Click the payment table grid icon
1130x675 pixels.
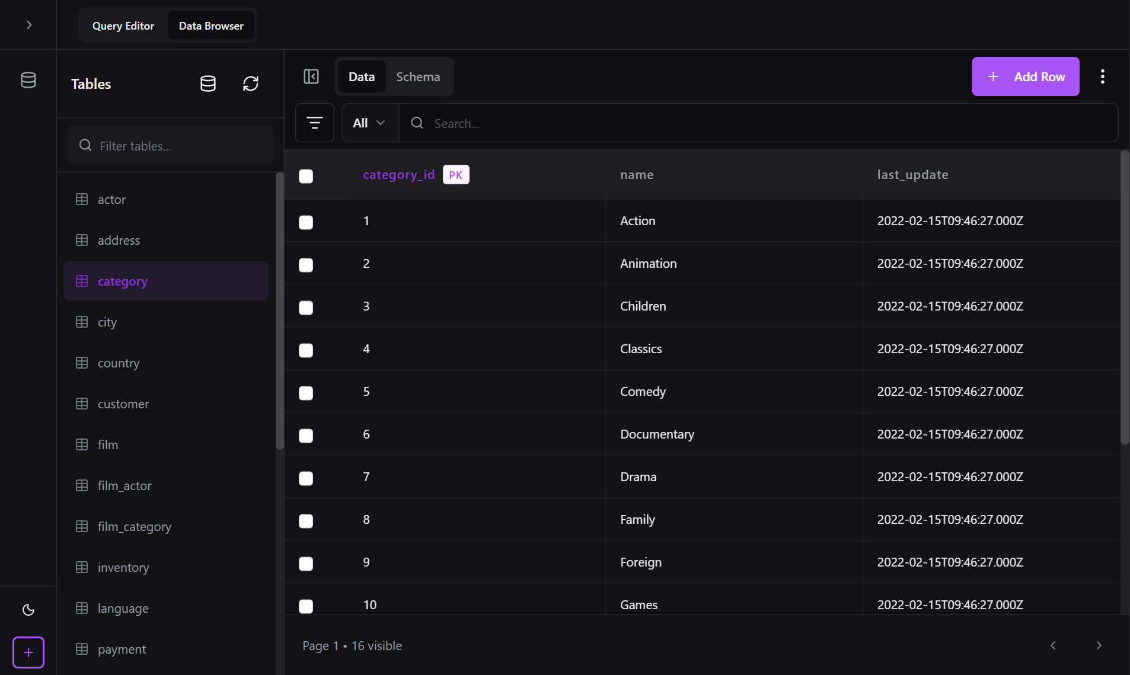coord(82,649)
